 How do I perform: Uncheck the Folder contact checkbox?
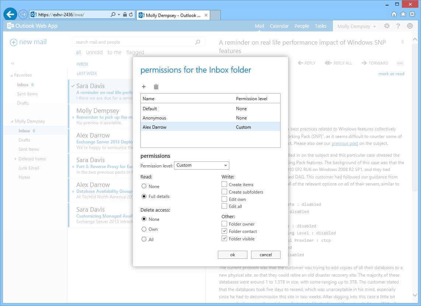224,231
